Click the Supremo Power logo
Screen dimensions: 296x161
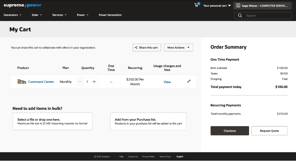(23, 5)
